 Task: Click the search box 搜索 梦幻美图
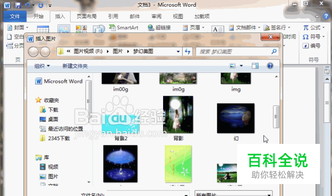coord(237,52)
